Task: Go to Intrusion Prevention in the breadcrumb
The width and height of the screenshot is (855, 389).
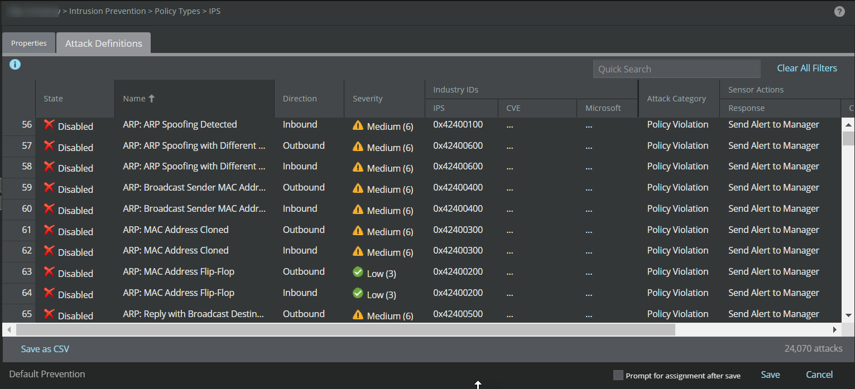Action: [x=107, y=11]
